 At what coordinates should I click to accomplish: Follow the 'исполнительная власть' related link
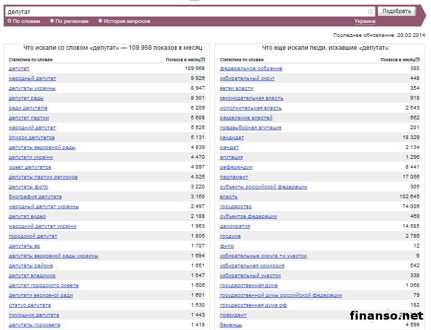[251, 108]
